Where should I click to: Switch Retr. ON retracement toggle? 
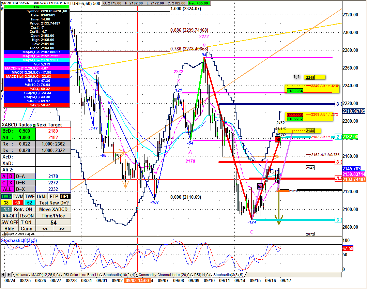24,209
